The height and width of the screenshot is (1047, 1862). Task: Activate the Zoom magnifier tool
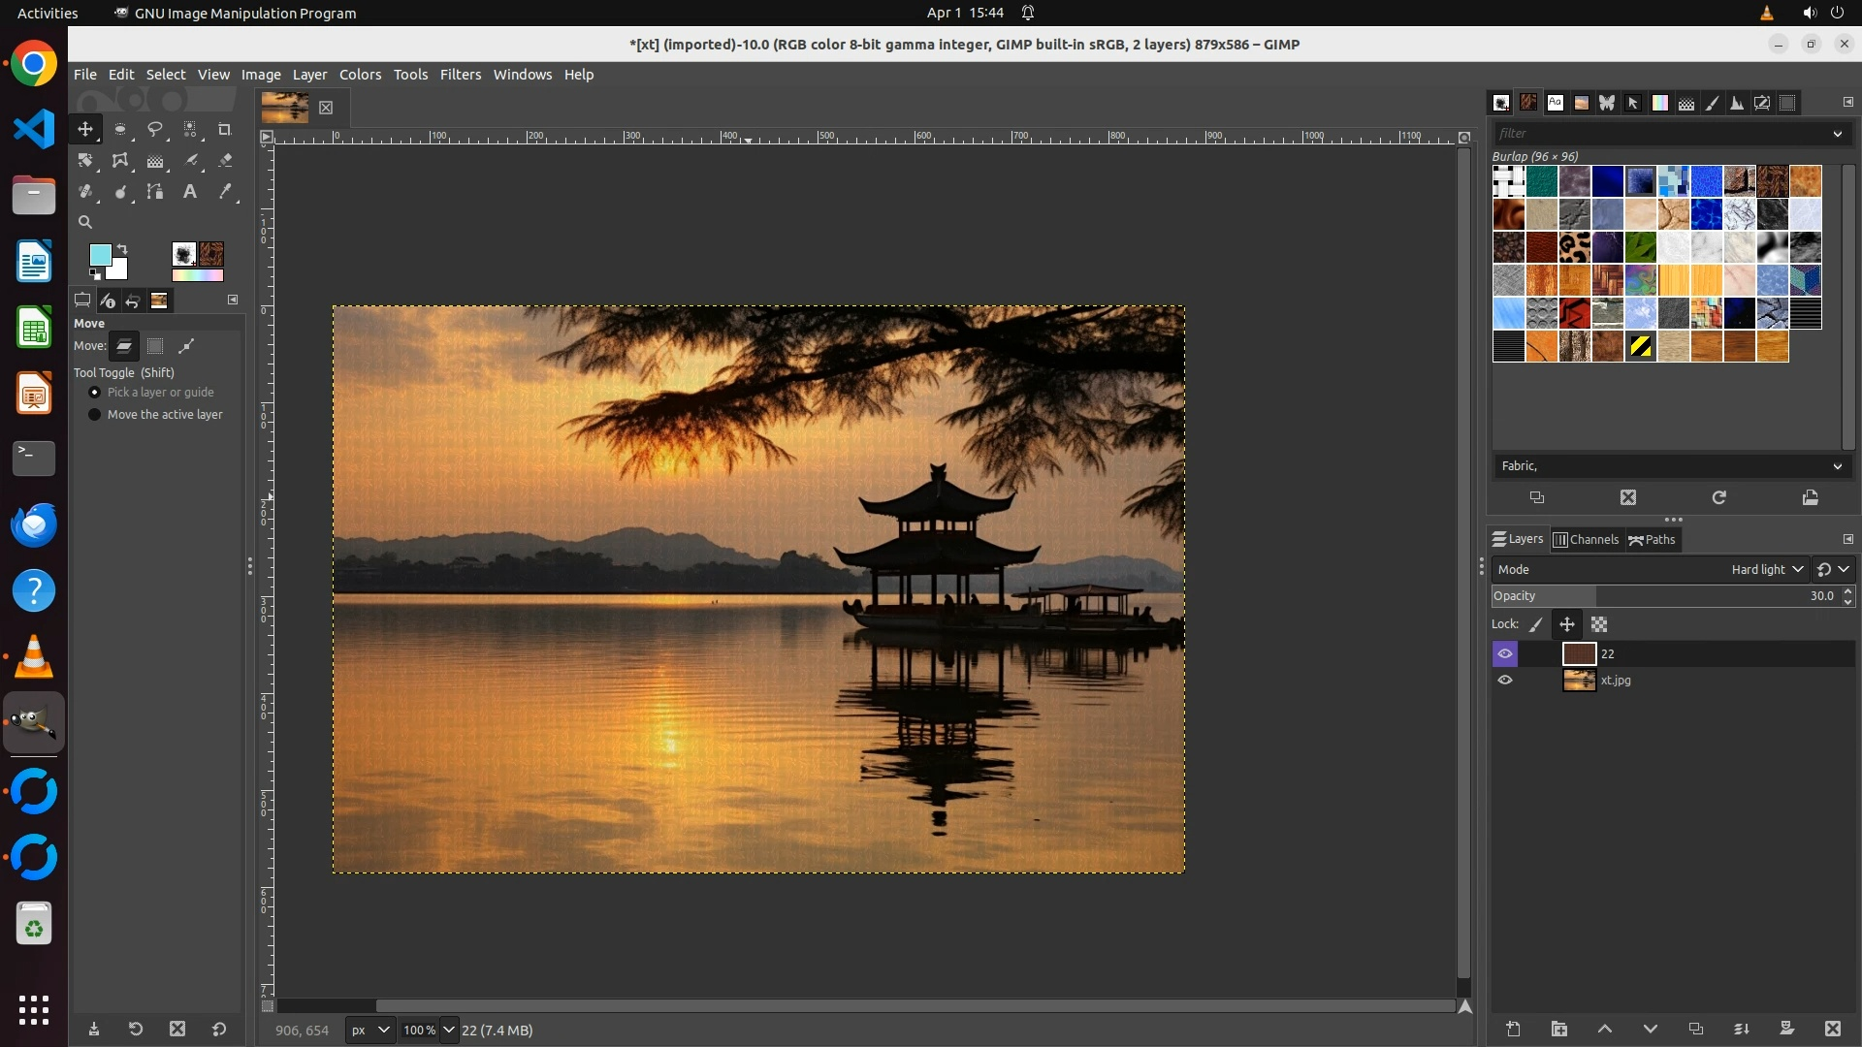(85, 222)
